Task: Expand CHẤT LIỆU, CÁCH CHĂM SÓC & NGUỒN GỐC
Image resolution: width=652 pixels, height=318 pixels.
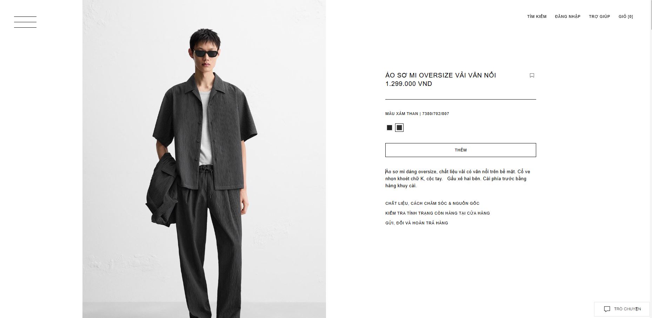Action: pyautogui.click(x=432, y=203)
